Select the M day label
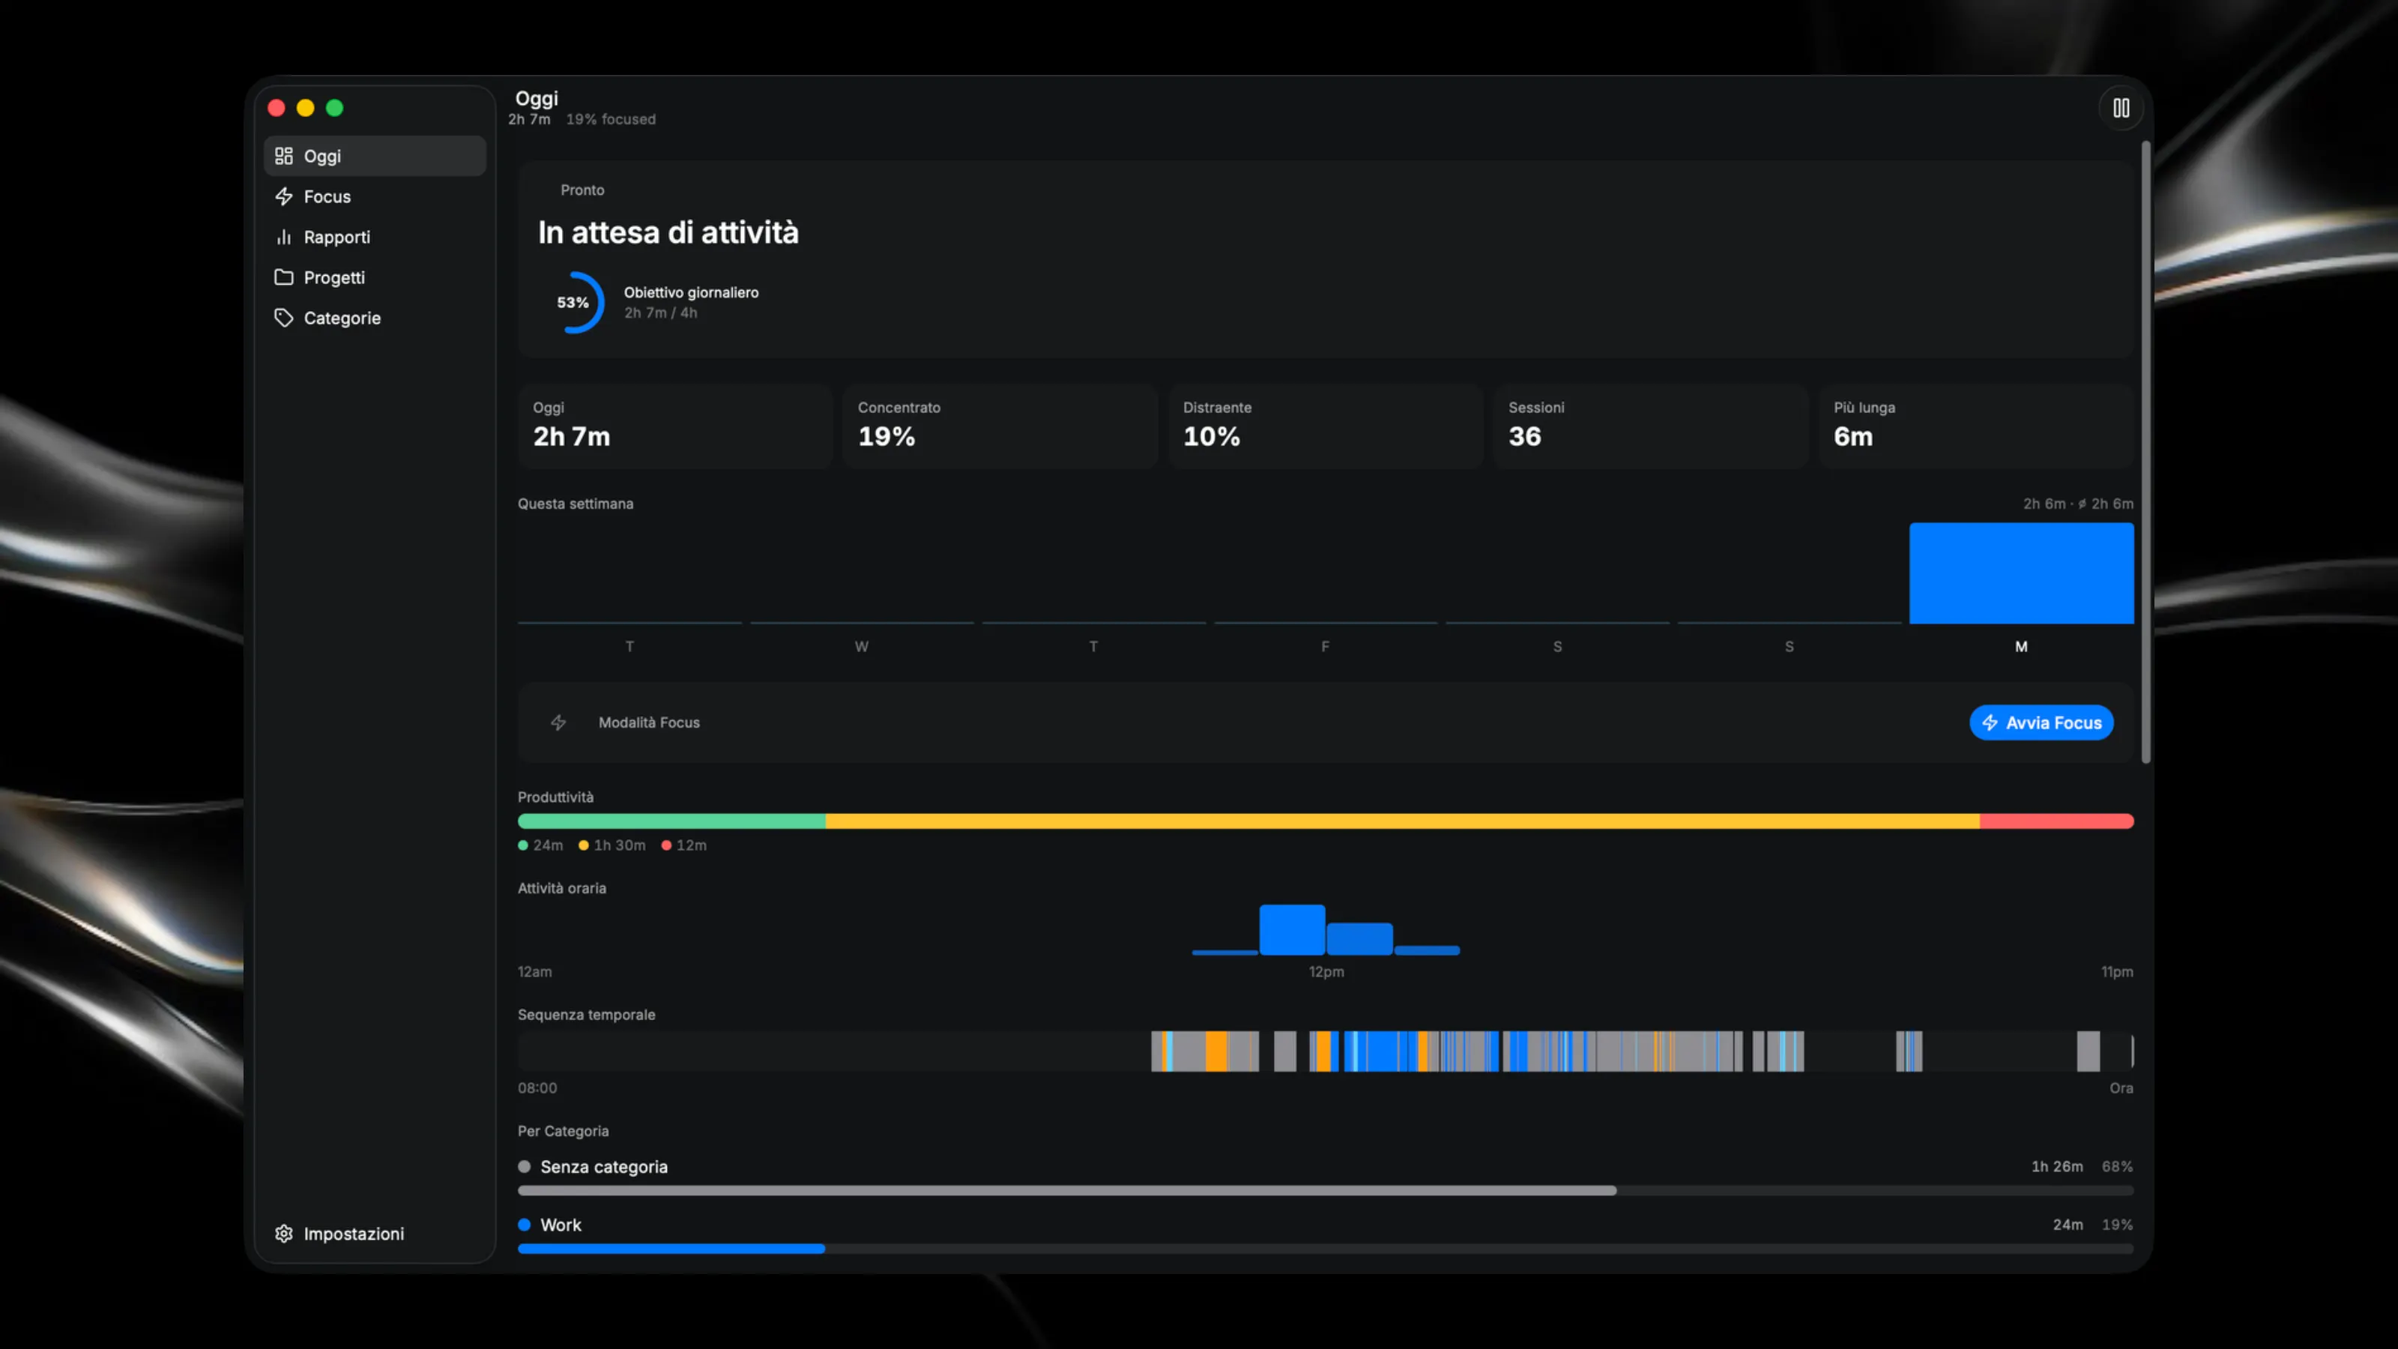 click(2021, 646)
